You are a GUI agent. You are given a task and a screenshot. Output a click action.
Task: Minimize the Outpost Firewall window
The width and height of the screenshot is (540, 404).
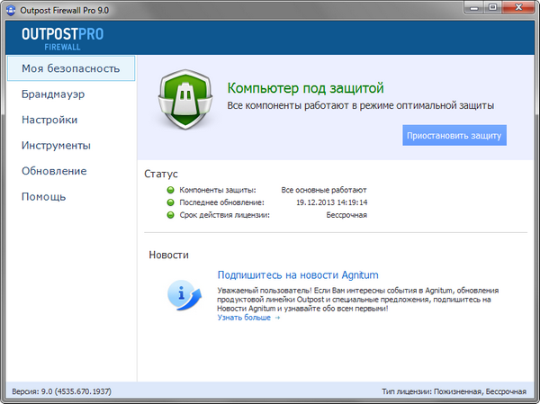[x=472, y=7]
